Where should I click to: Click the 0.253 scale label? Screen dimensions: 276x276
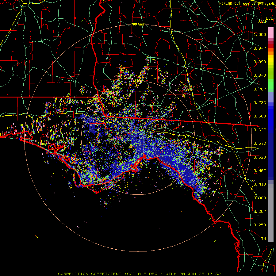260,225
